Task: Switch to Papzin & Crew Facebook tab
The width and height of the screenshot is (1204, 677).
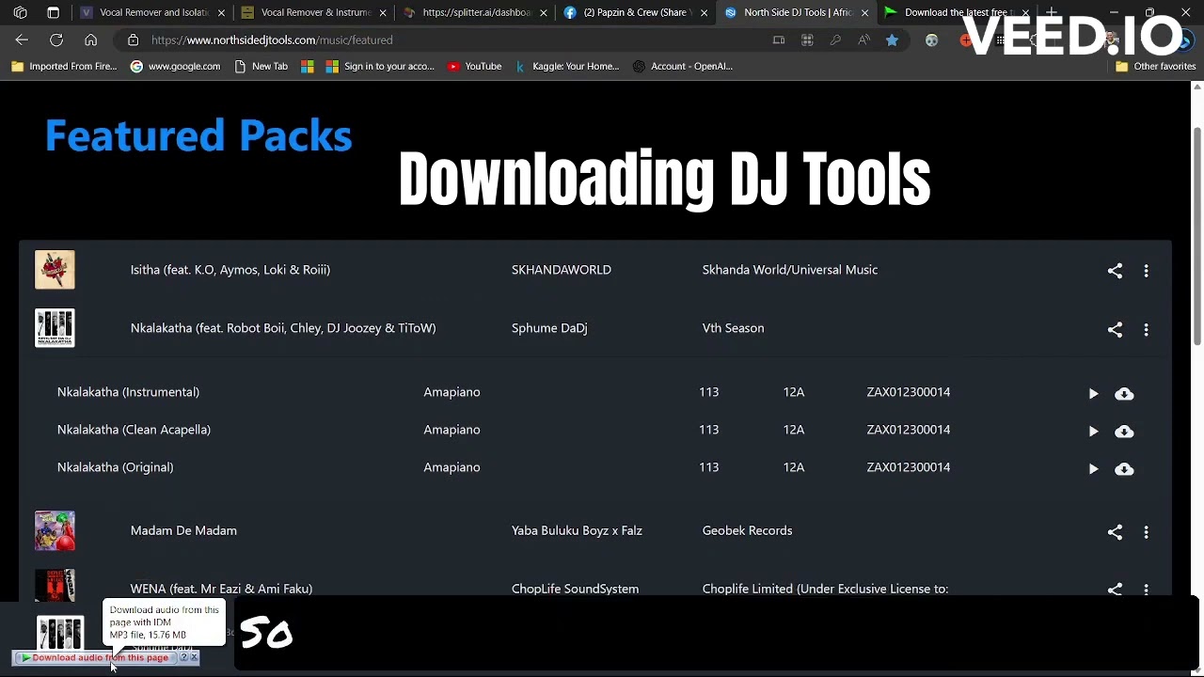Action: coord(637,12)
